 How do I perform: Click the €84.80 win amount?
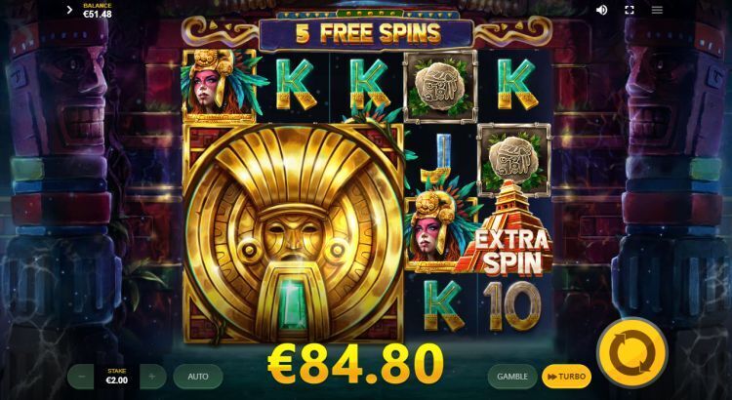pos(355,364)
